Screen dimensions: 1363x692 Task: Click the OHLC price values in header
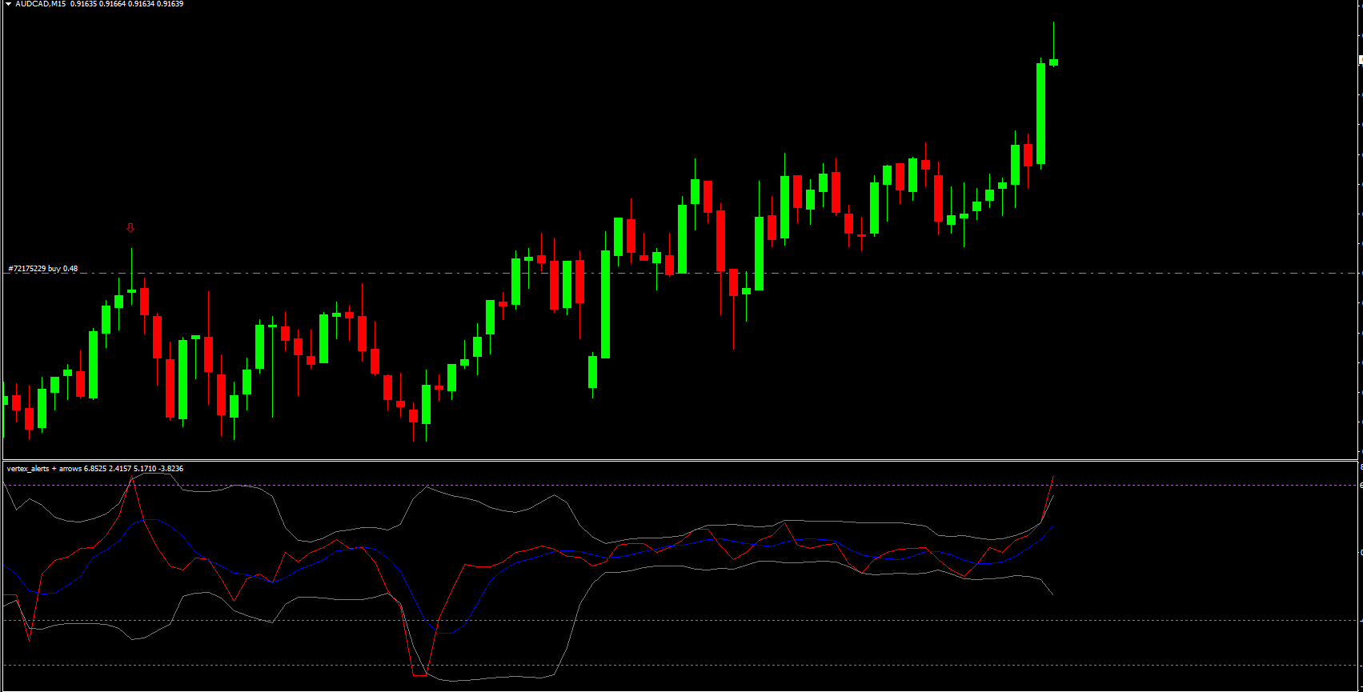click(138, 4)
